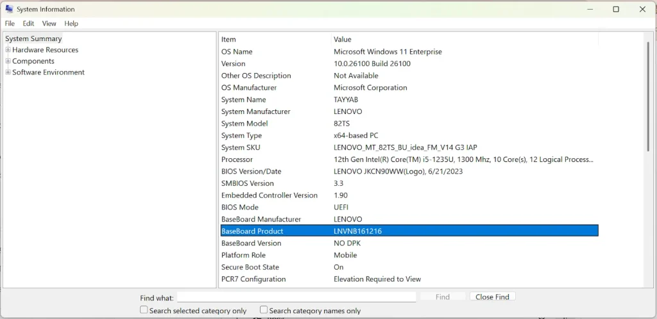Expand the Components tree node
Screen dimensions: 657x319
point(8,61)
